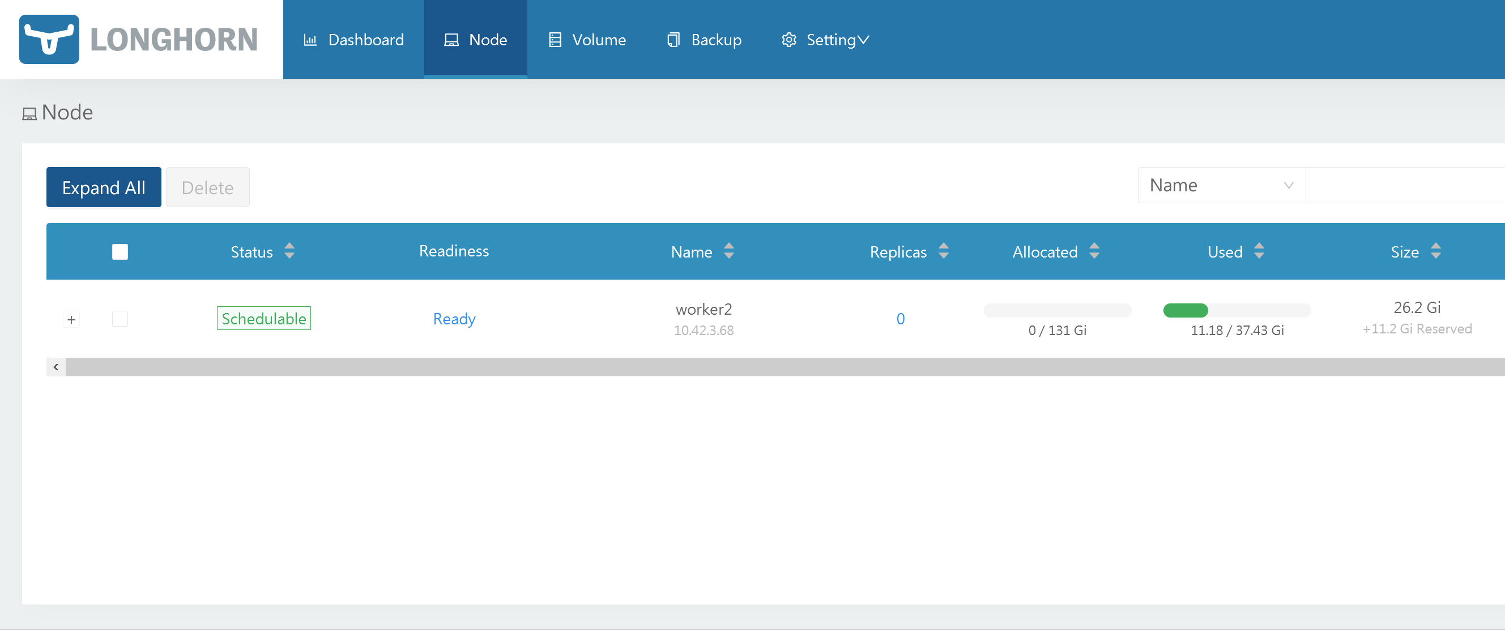The width and height of the screenshot is (1505, 630).
Task: Check the select-all checkbox in table header
Action: [119, 252]
